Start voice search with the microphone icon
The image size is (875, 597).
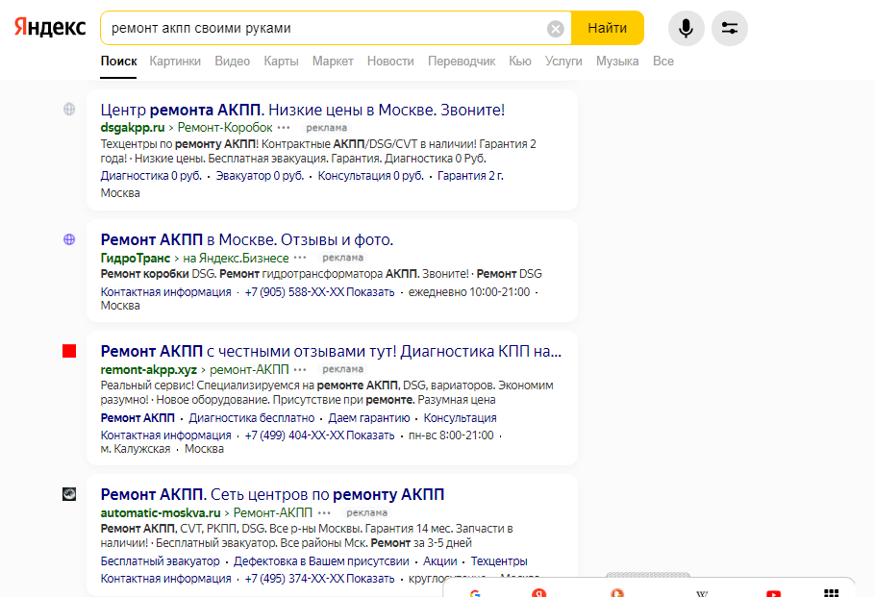(686, 28)
